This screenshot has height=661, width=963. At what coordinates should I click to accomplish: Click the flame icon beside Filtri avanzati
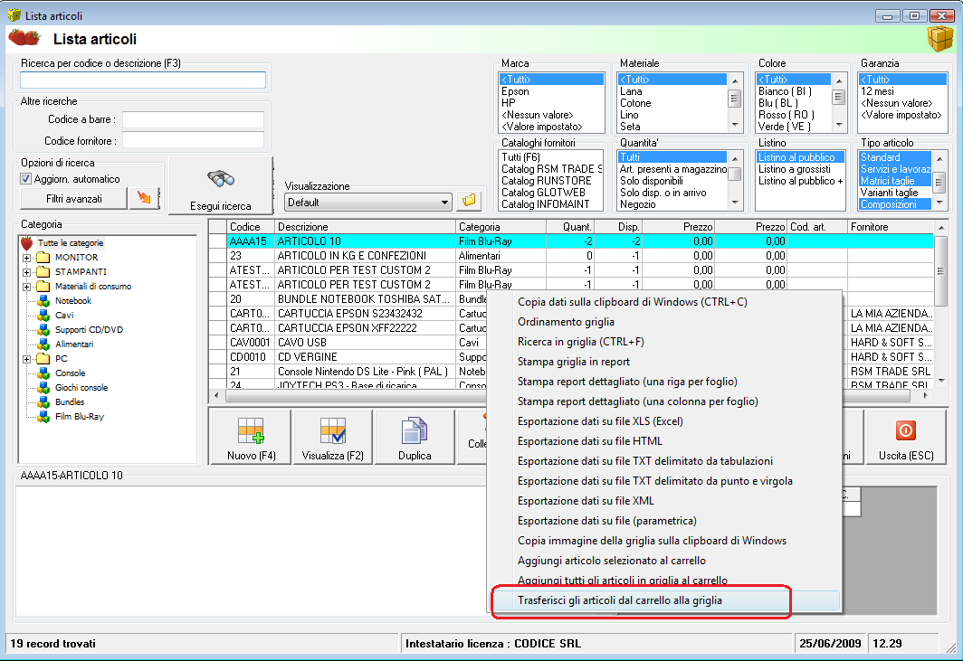point(144,198)
